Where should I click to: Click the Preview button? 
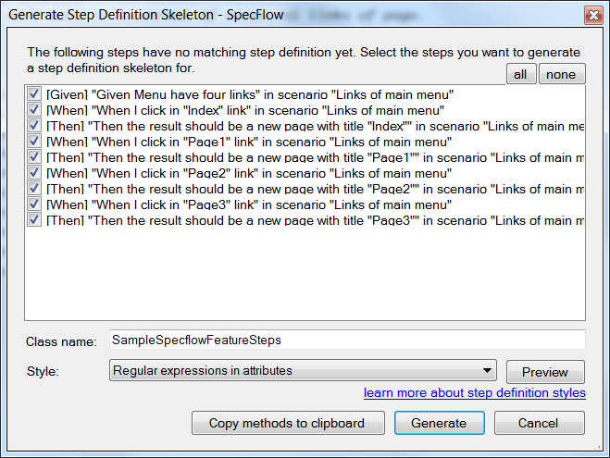tap(544, 372)
